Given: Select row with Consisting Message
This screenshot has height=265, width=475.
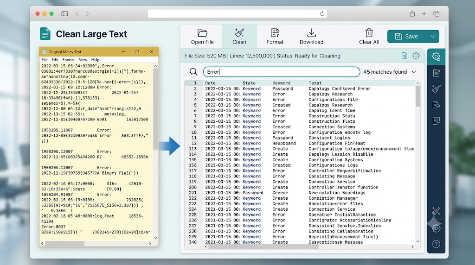Looking at the screenshot, I should coord(300,176).
